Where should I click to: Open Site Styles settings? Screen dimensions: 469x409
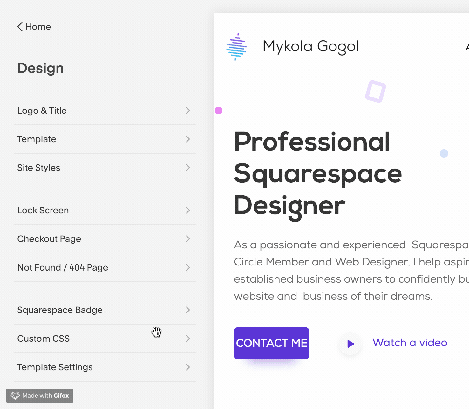click(105, 168)
